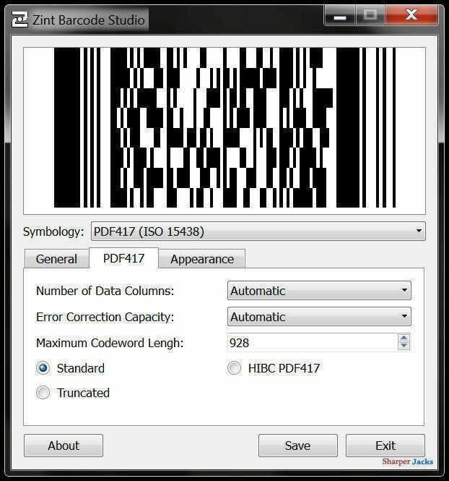Open the Appearance tab
Image resolution: width=449 pixels, height=481 pixels.
202,259
